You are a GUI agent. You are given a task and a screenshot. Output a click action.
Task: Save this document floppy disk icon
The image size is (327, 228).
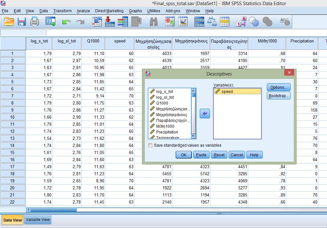click(22, 22)
